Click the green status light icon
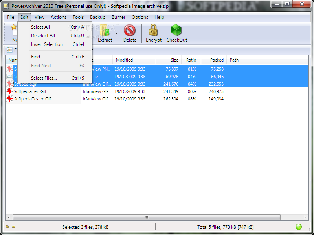The height and width of the screenshot is (235, 314). (299, 227)
